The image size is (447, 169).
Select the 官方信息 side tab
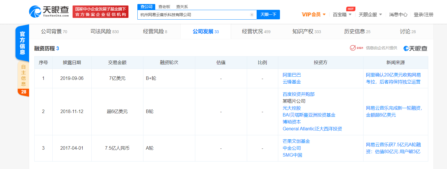[22, 43]
